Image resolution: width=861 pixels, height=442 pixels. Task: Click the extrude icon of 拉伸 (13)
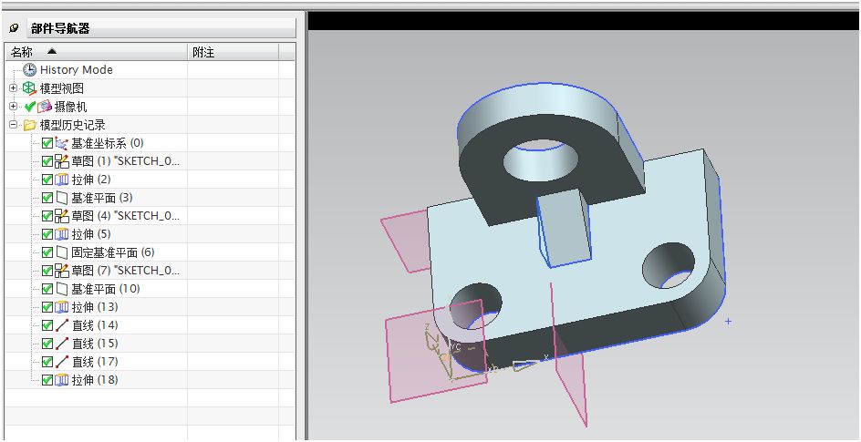click(61, 307)
